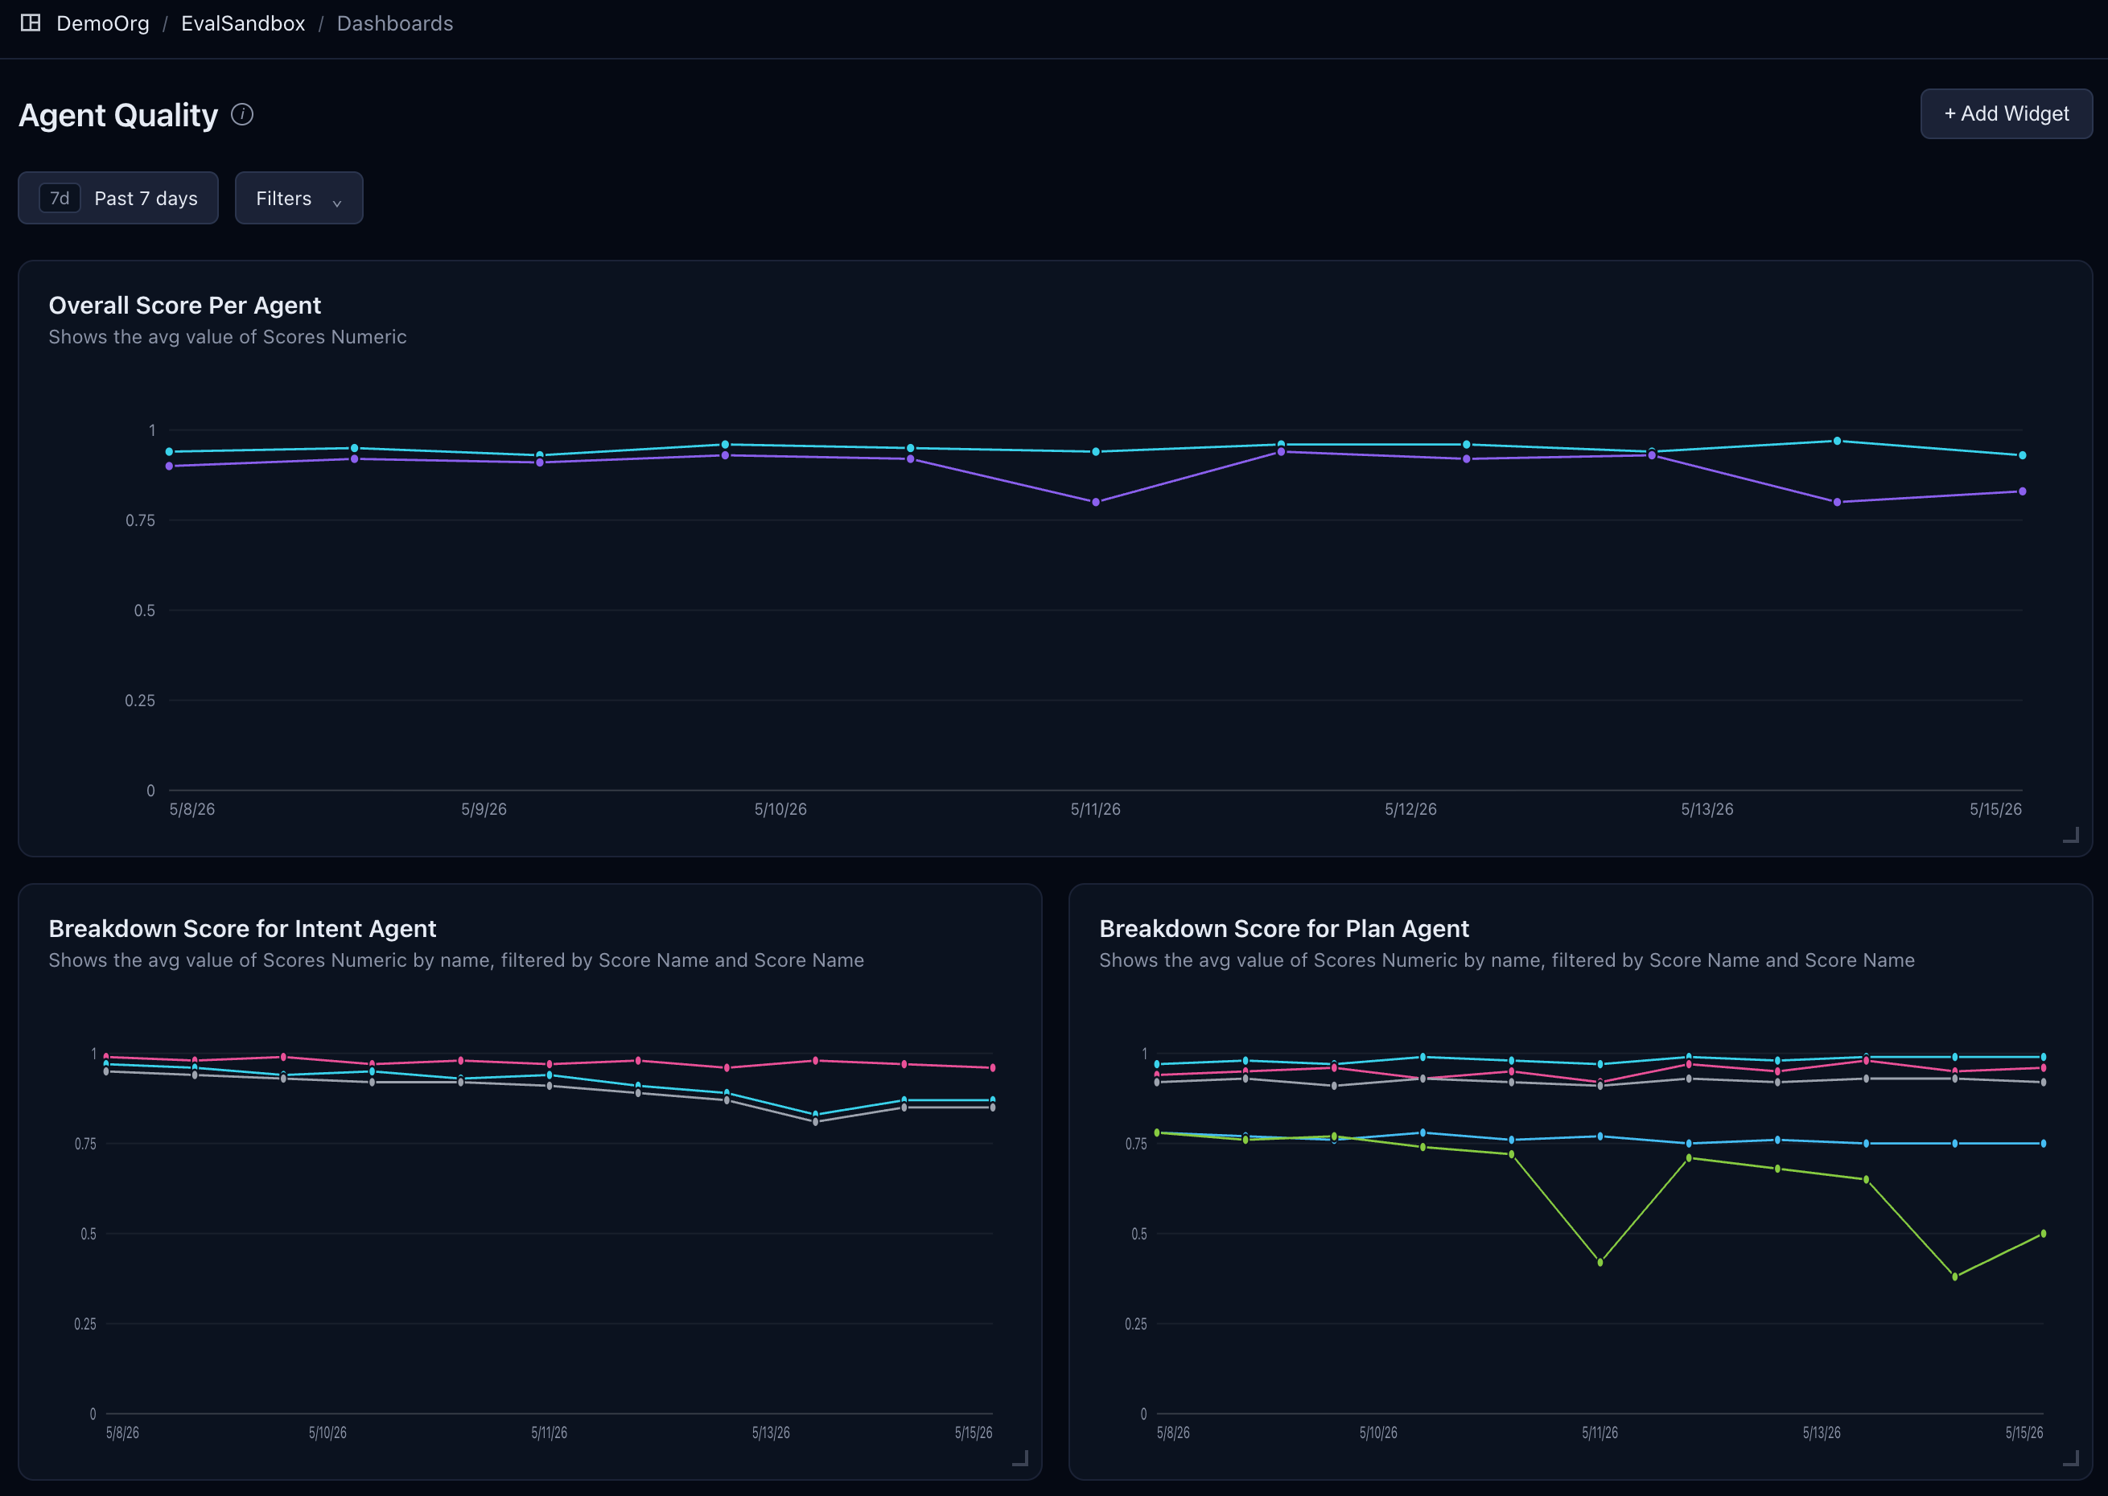
Task: Click the resize handle on the Intent Agent widget
Action: 1020,1458
